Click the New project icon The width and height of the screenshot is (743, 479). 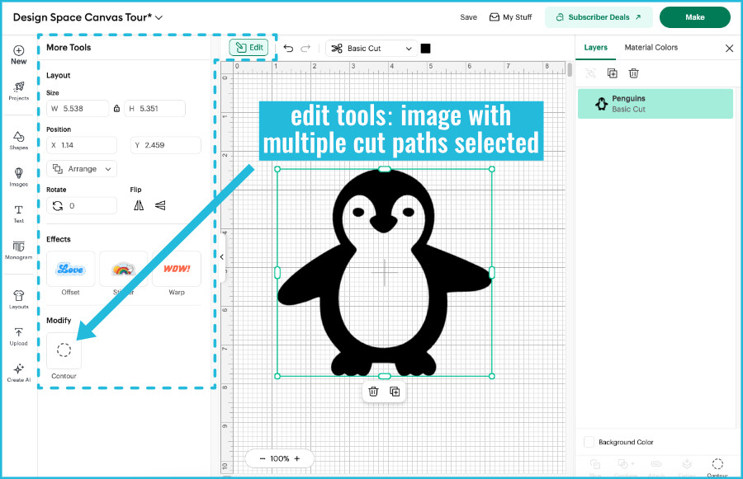(x=18, y=55)
